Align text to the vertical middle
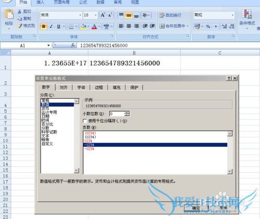 click(x=129, y=15)
